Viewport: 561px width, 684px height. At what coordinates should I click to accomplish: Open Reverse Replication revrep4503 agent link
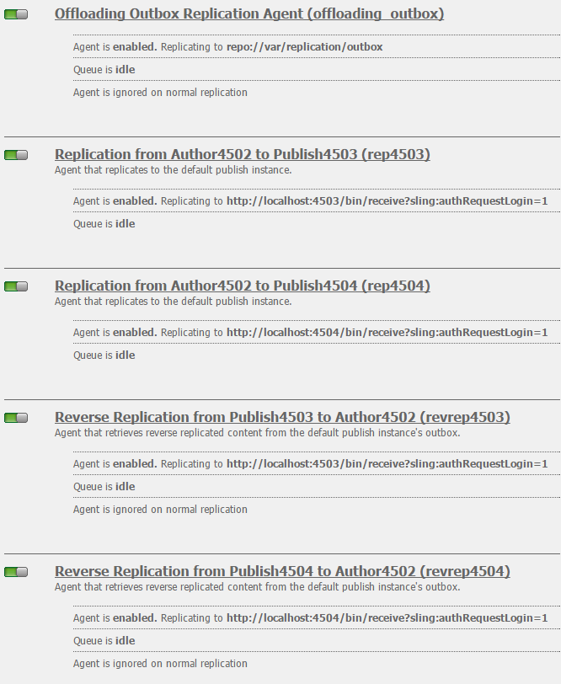(282, 417)
